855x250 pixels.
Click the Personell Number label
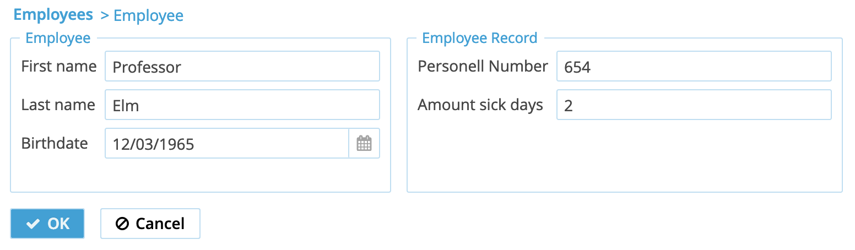(x=483, y=67)
